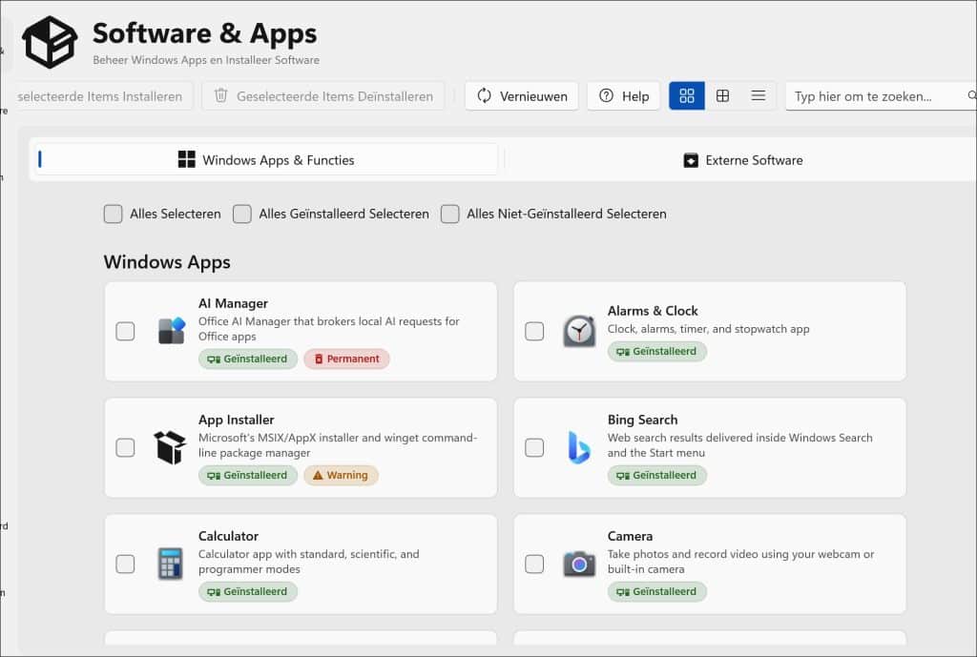Select the Calculator checkbox
This screenshot has height=657, width=977.
pos(125,564)
